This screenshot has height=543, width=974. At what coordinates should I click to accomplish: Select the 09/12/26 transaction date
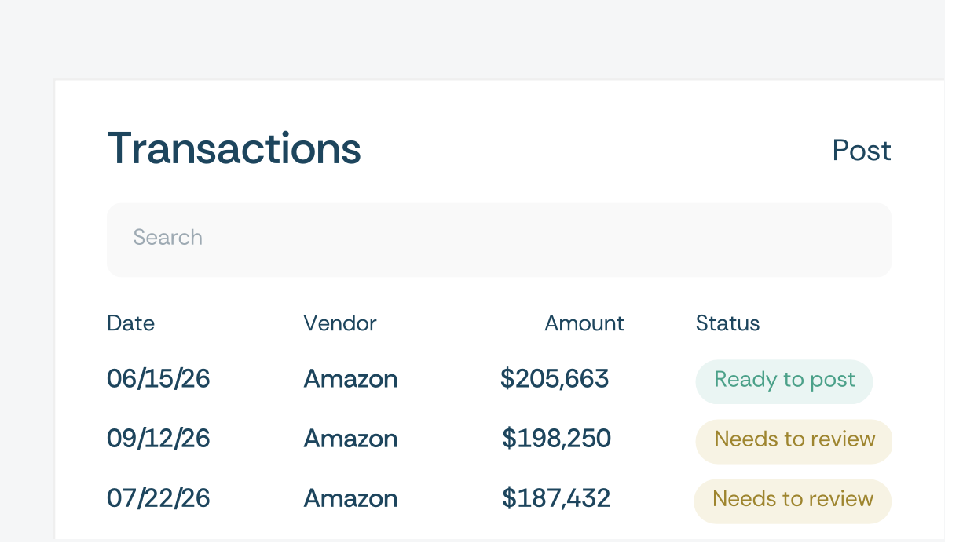pos(159,439)
